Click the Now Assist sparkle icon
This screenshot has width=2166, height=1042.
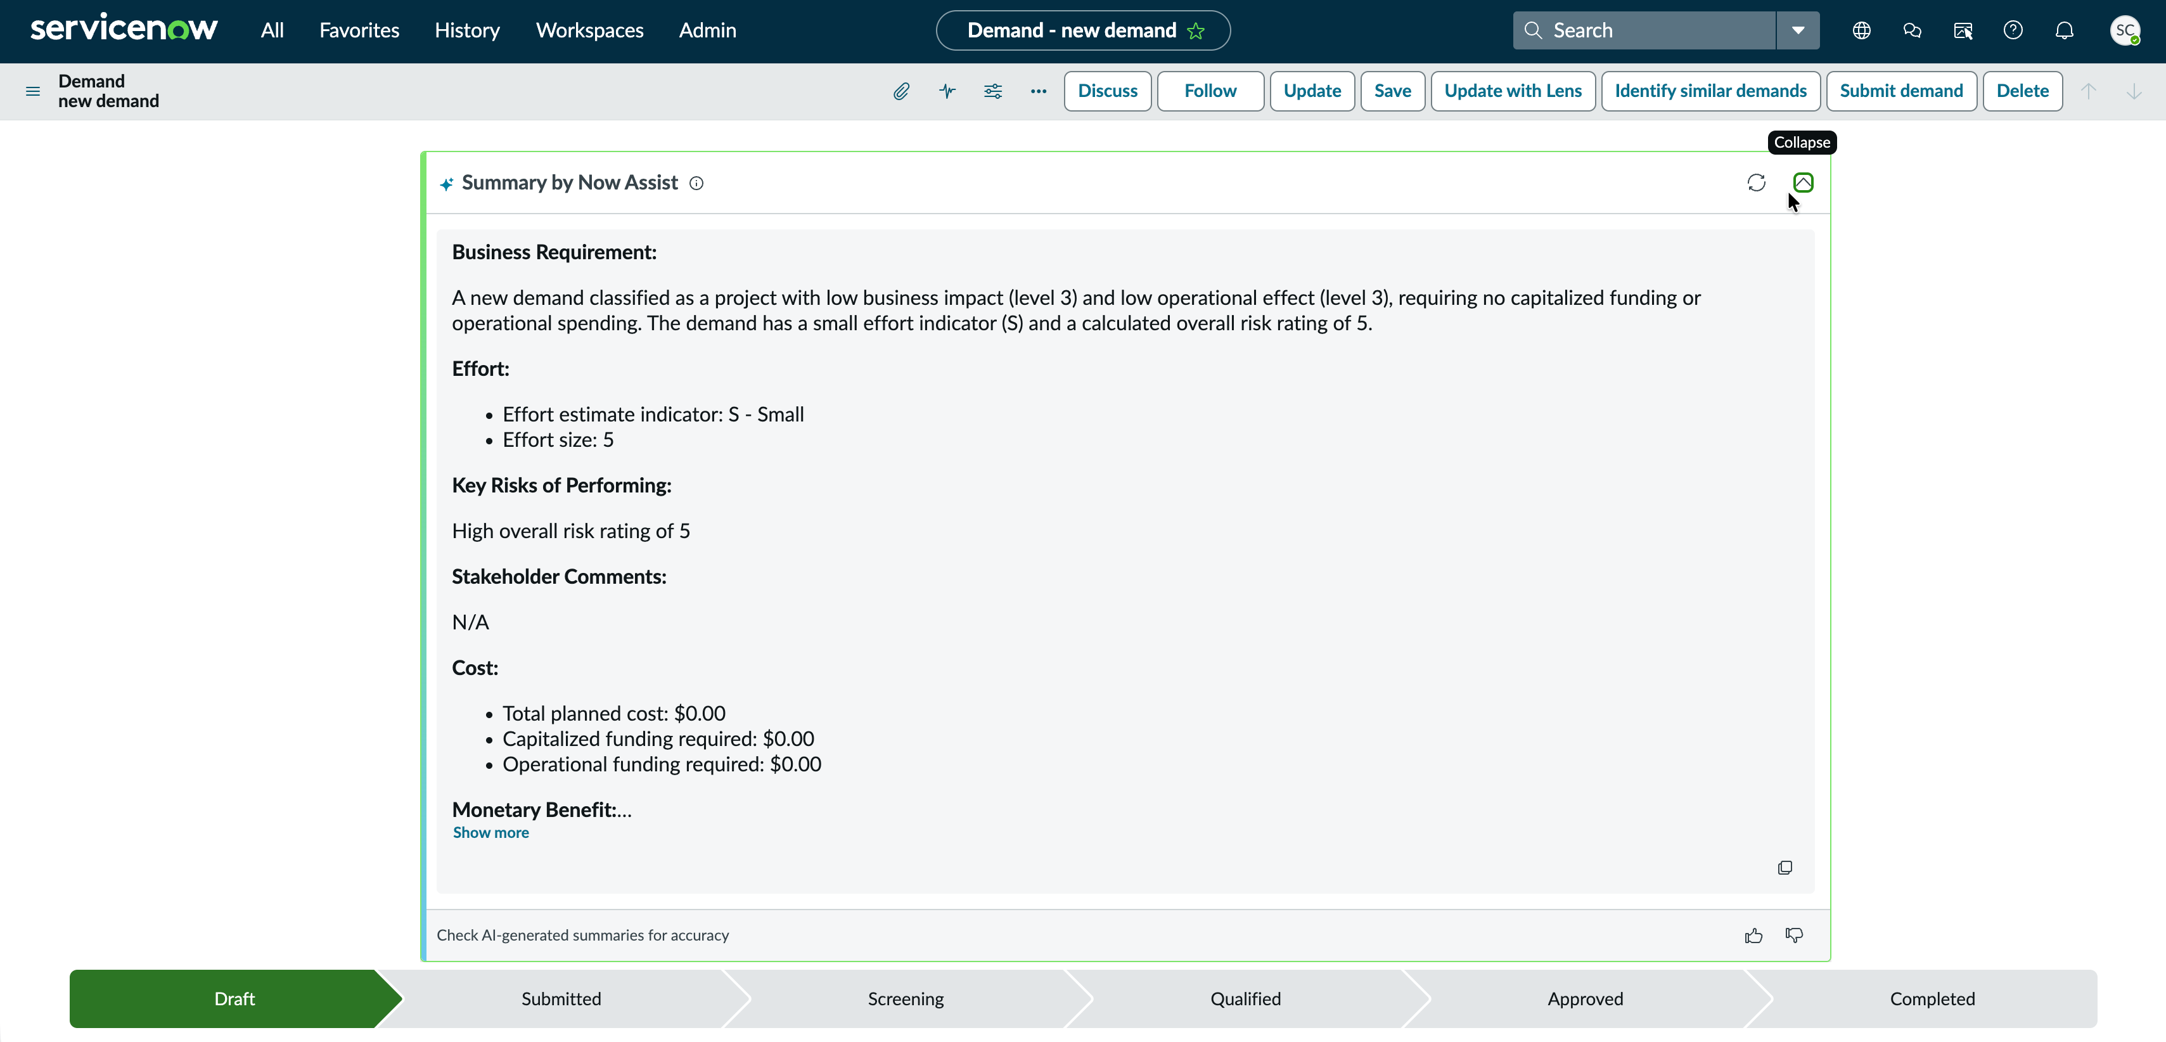[x=447, y=183]
